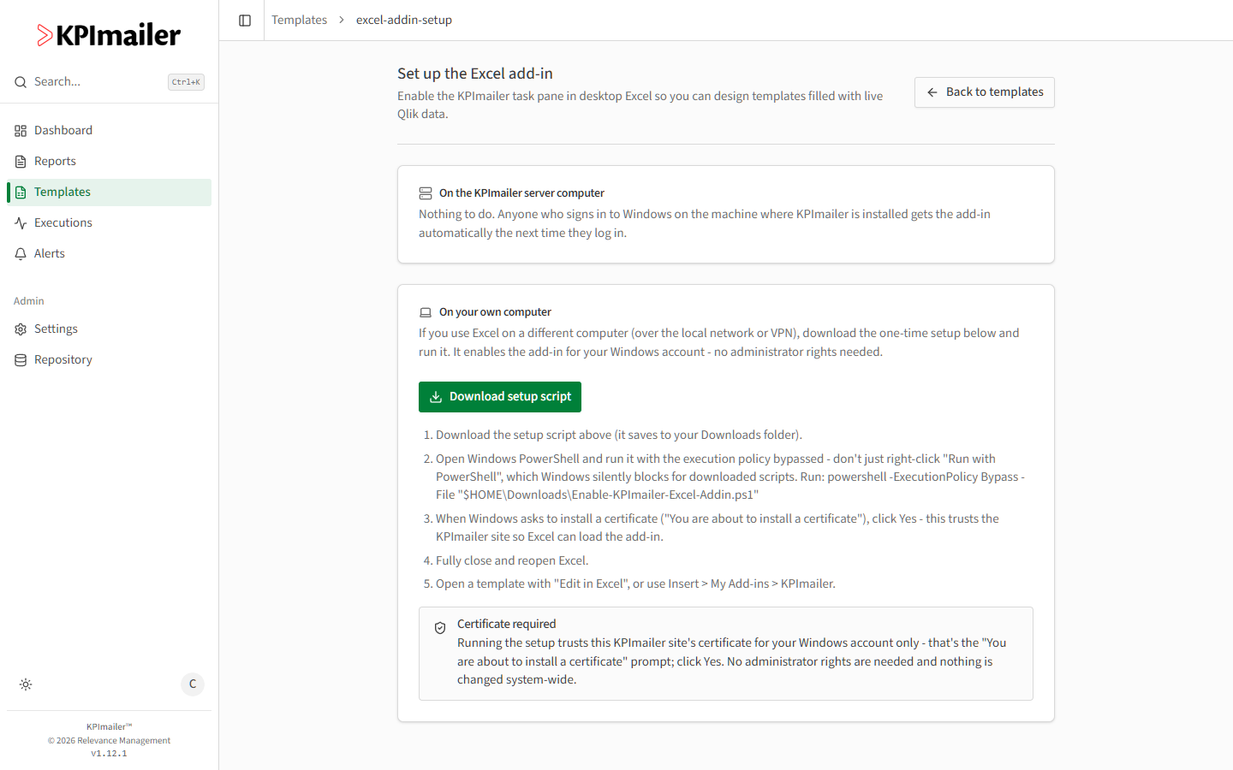This screenshot has width=1233, height=770.
Task: Click the Dashboard grid icon
Action: (x=21, y=131)
